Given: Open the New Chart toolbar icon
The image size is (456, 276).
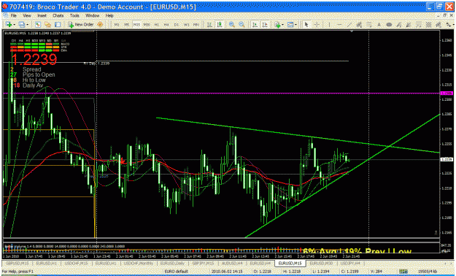Looking at the screenshot, I should pos(8,25).
